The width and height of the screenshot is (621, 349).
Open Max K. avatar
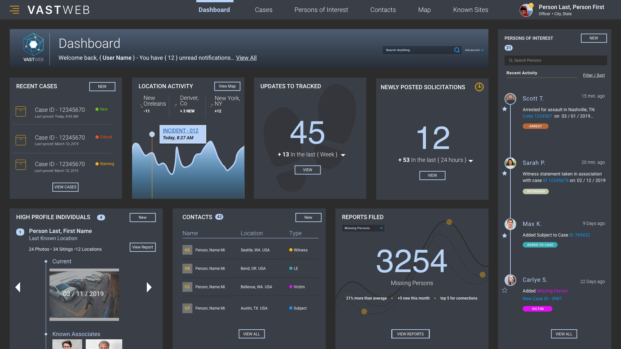(x=510, y=224)
